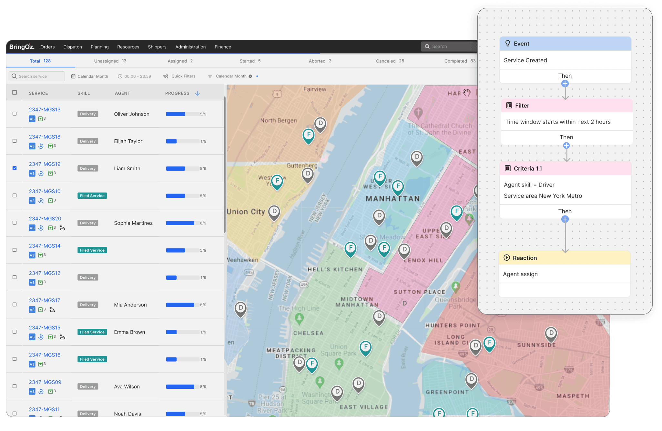Click the calendar icon next to Calendar Month
The image size is (662, 431).
[x=73, y=76]
